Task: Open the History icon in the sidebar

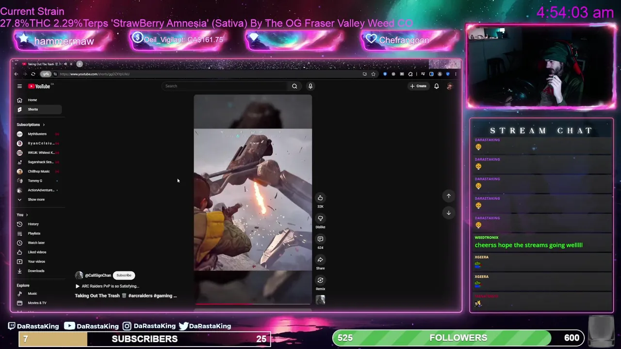Action: click(19, 224)
